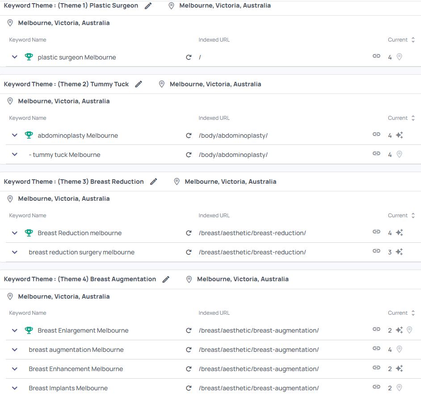Refresh indexed URL for plastic surgeon Melbourne
Screen dimensions: 421x397
189,57
